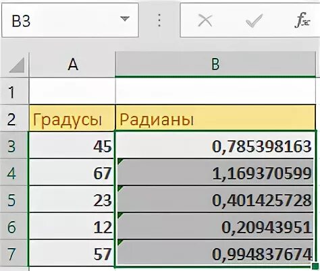The image size is (320, 271).
Task: Select row 4 header
Action: 14,173
